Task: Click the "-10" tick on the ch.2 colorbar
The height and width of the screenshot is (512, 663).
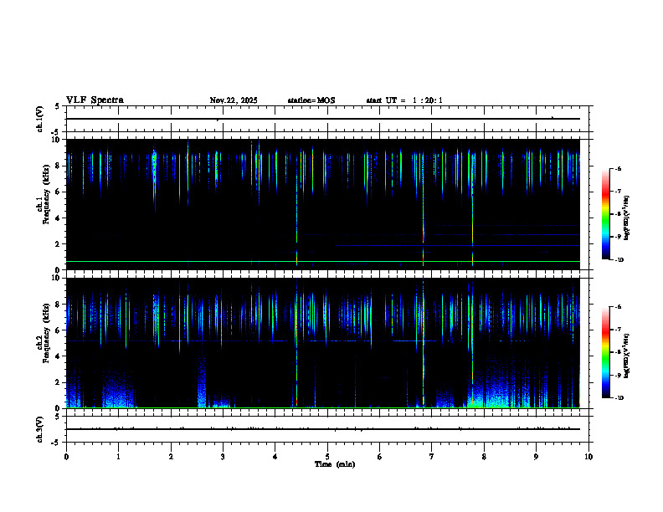Action: tap(619, 398)
